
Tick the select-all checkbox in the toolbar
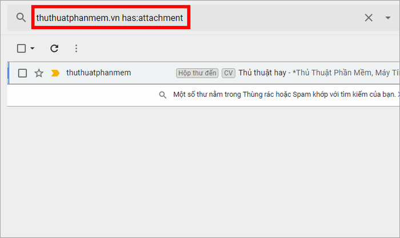click(x=22, y=48)
